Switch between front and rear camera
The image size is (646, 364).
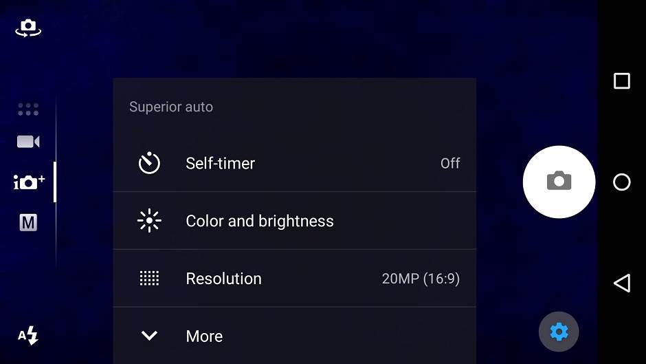28,28
